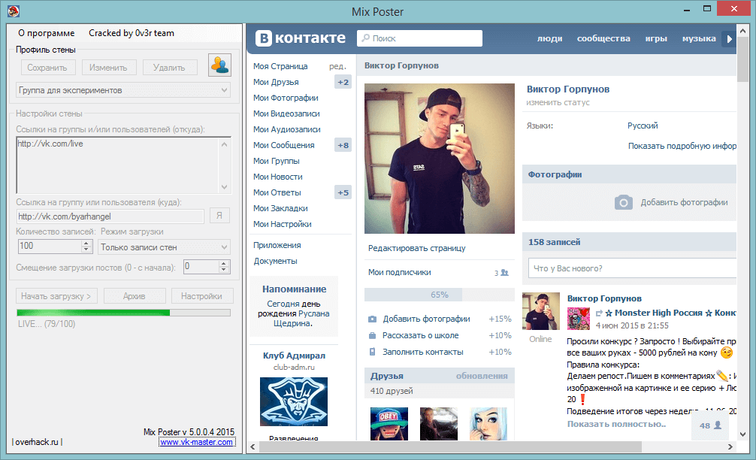Click the subscribers count icon
Screen dimensions: 756x460
point(504,273)
